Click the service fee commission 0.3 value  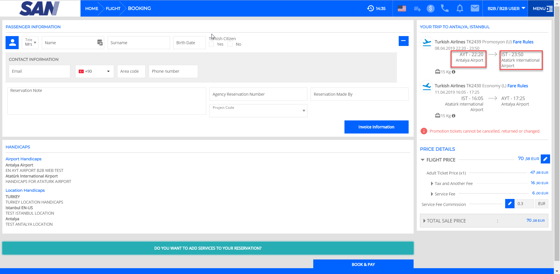click(524, 204)
